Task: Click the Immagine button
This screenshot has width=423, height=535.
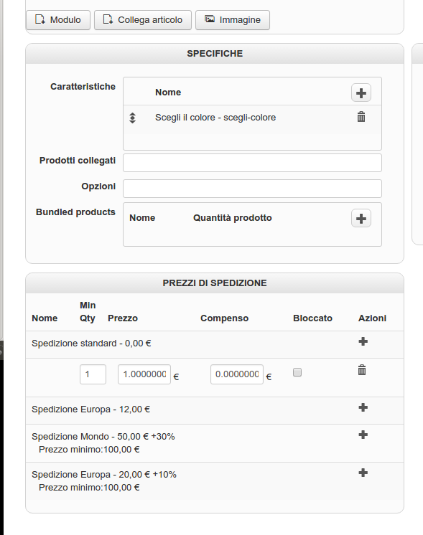Action: (x=233, y=20)
